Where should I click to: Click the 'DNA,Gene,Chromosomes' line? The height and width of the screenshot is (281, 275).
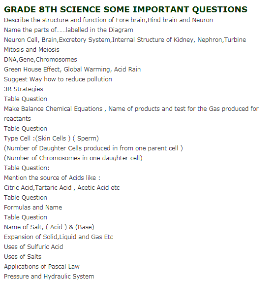click(40, 60)
